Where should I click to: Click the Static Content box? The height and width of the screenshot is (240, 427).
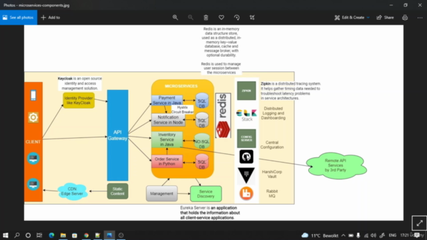pyautogui.click(x=117, y=191)
